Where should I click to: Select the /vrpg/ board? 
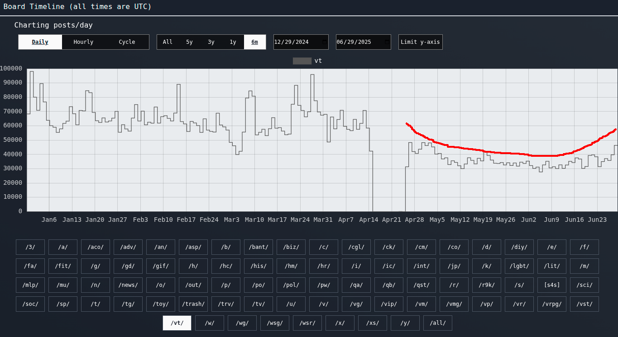[x=552, y=304]
